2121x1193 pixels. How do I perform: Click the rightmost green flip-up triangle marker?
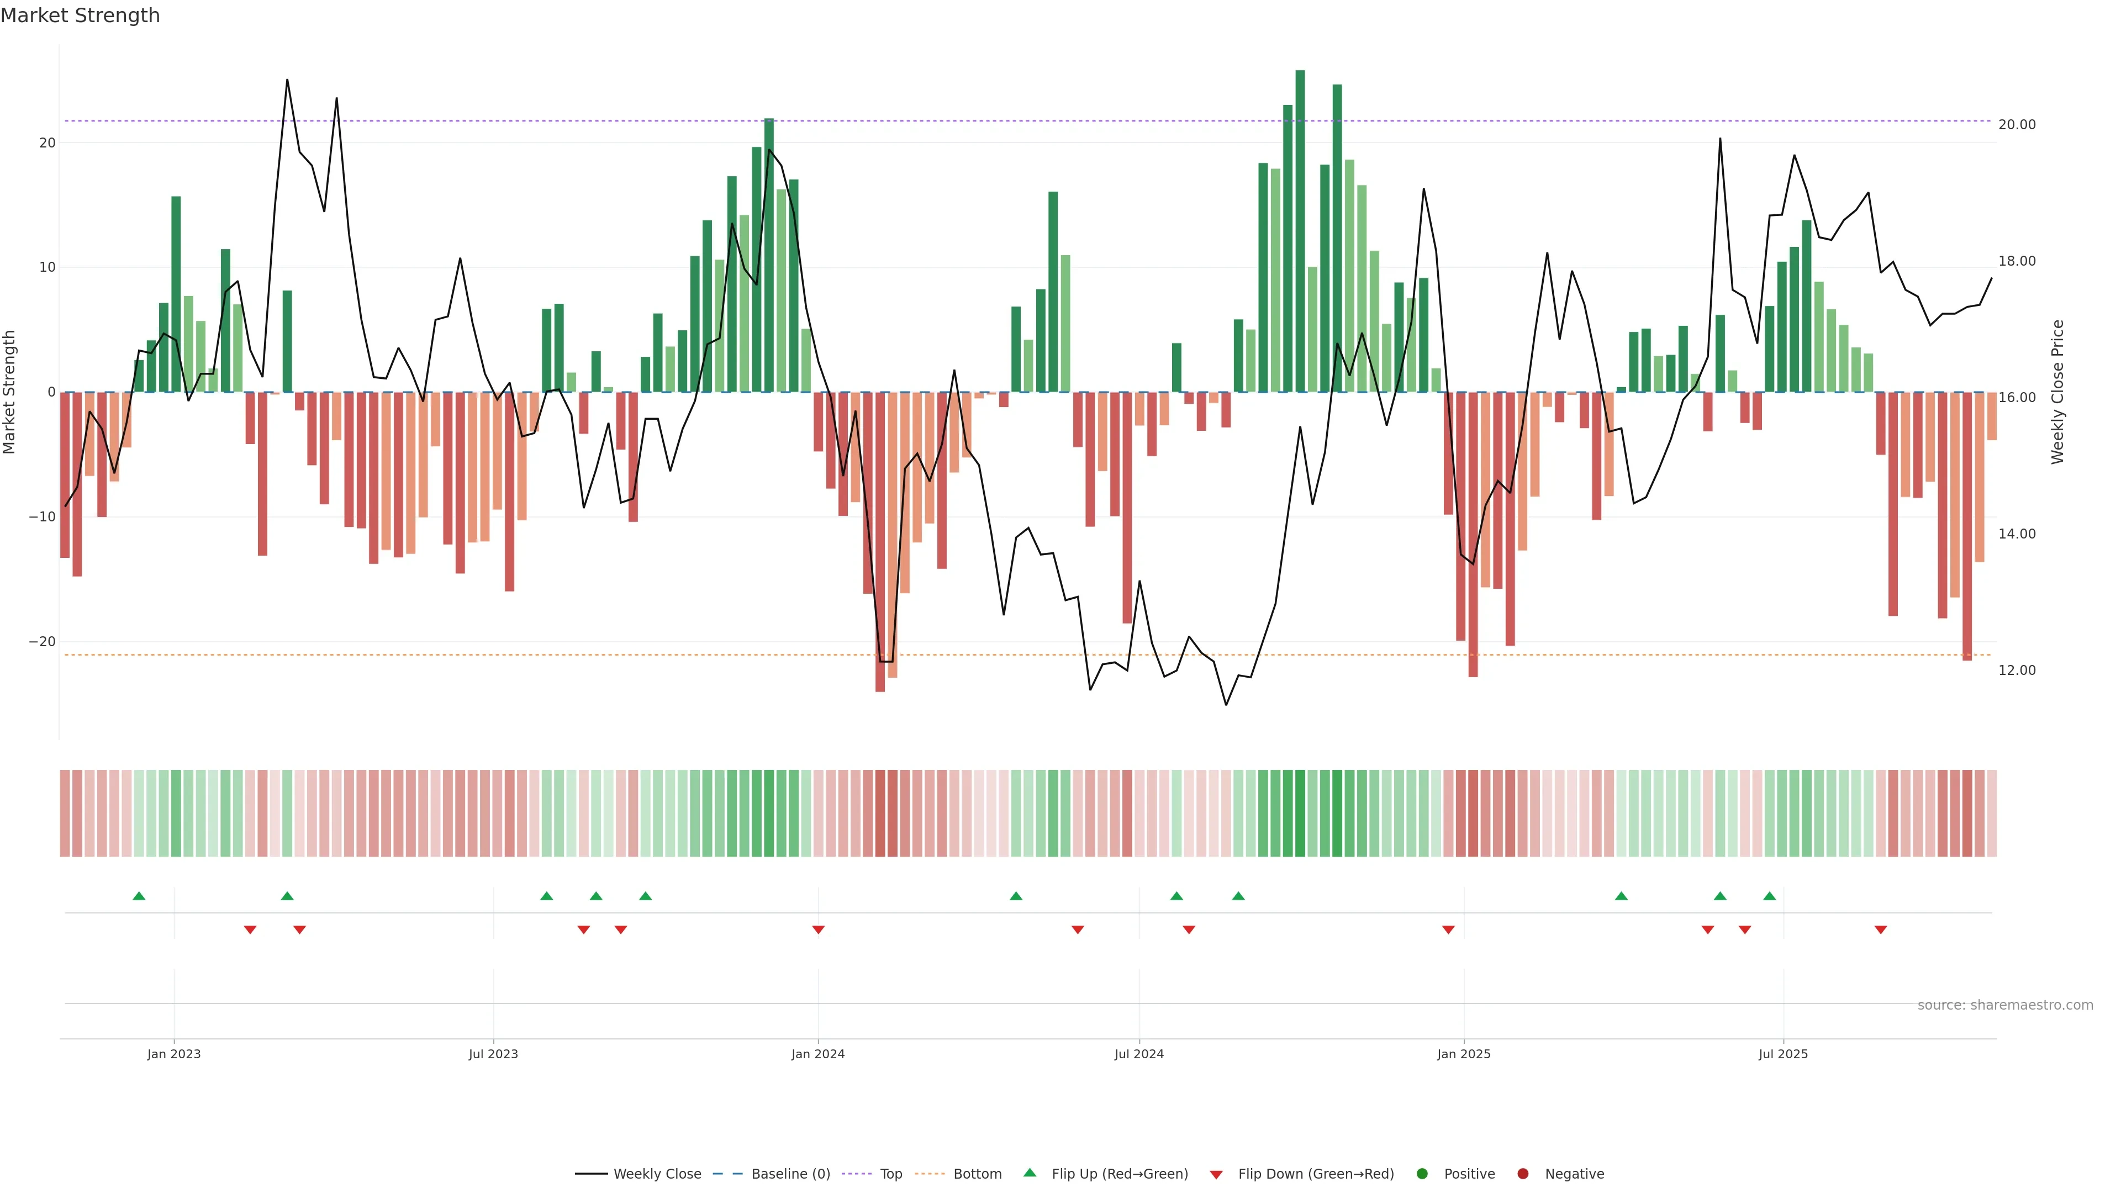coord(1769,896)
